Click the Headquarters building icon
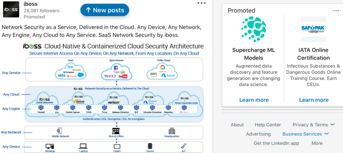 point(172,131)
